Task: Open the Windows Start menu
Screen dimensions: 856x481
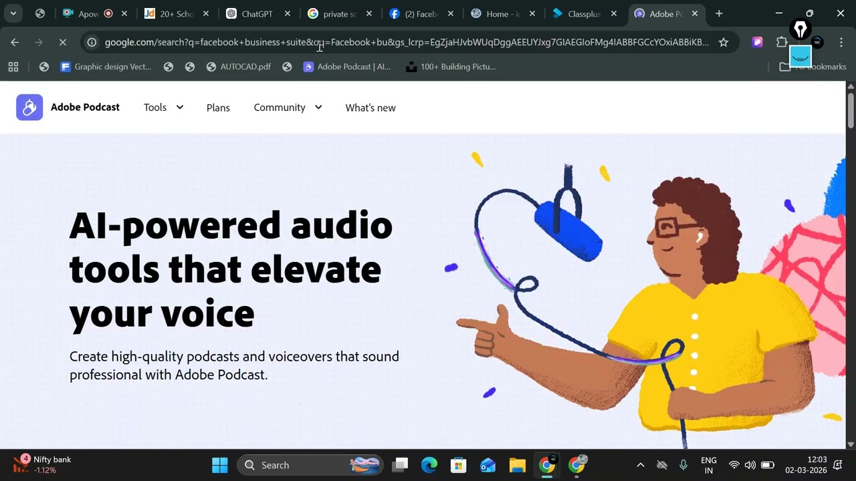Action: tap(219, 465)
